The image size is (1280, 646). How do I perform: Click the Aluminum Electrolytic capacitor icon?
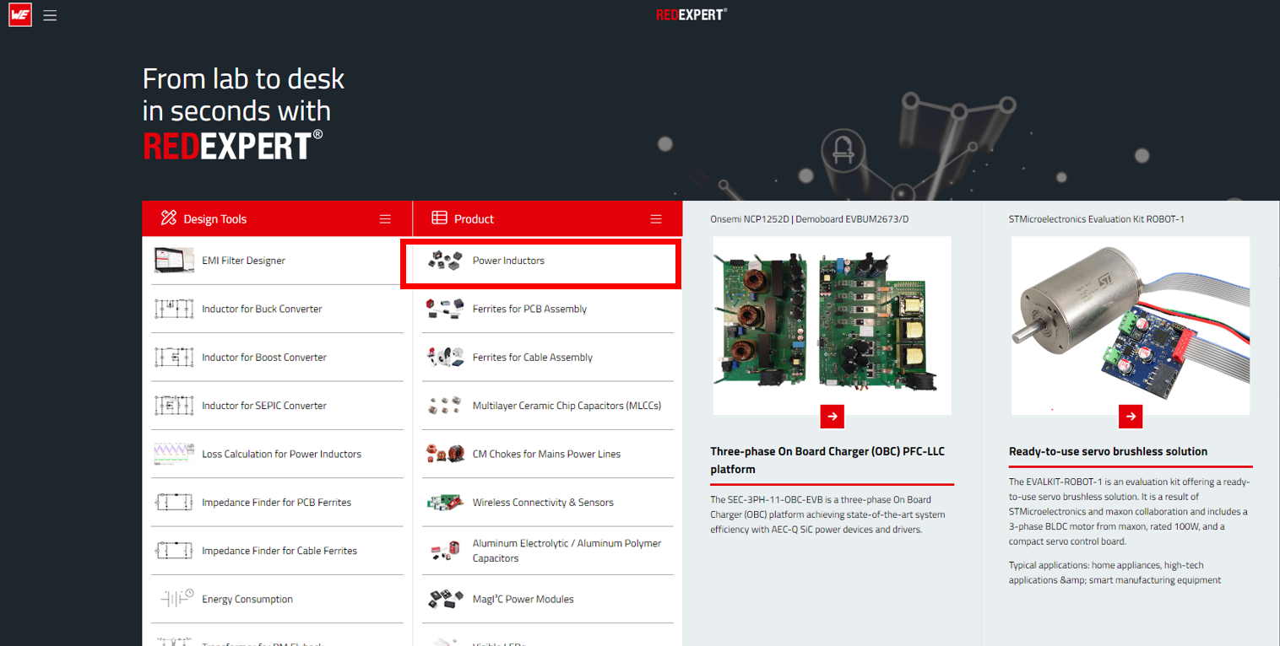(x=445, y=551)
